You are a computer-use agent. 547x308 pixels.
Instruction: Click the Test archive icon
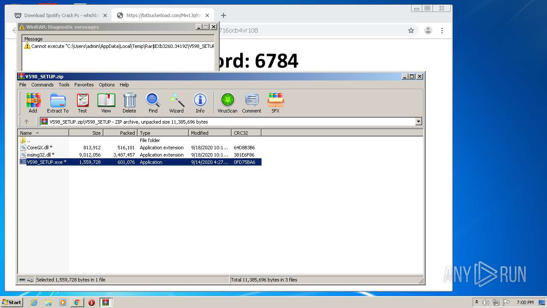[x=82, y=103]
